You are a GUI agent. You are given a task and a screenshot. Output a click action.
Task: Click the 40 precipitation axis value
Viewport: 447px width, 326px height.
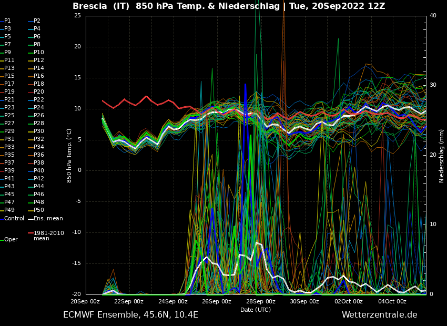coord(433,15)
